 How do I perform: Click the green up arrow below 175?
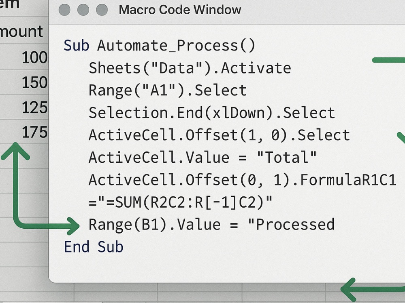[15, 152]
